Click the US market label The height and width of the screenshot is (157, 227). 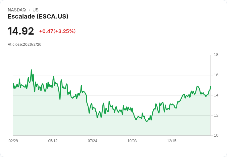tap(35, 10)
